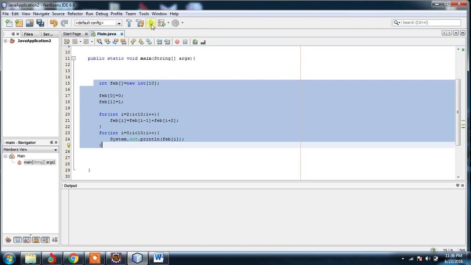Open Debug Main Project dropdown arrow
Screen dimensions: 471x265
[x=168, y=23]
